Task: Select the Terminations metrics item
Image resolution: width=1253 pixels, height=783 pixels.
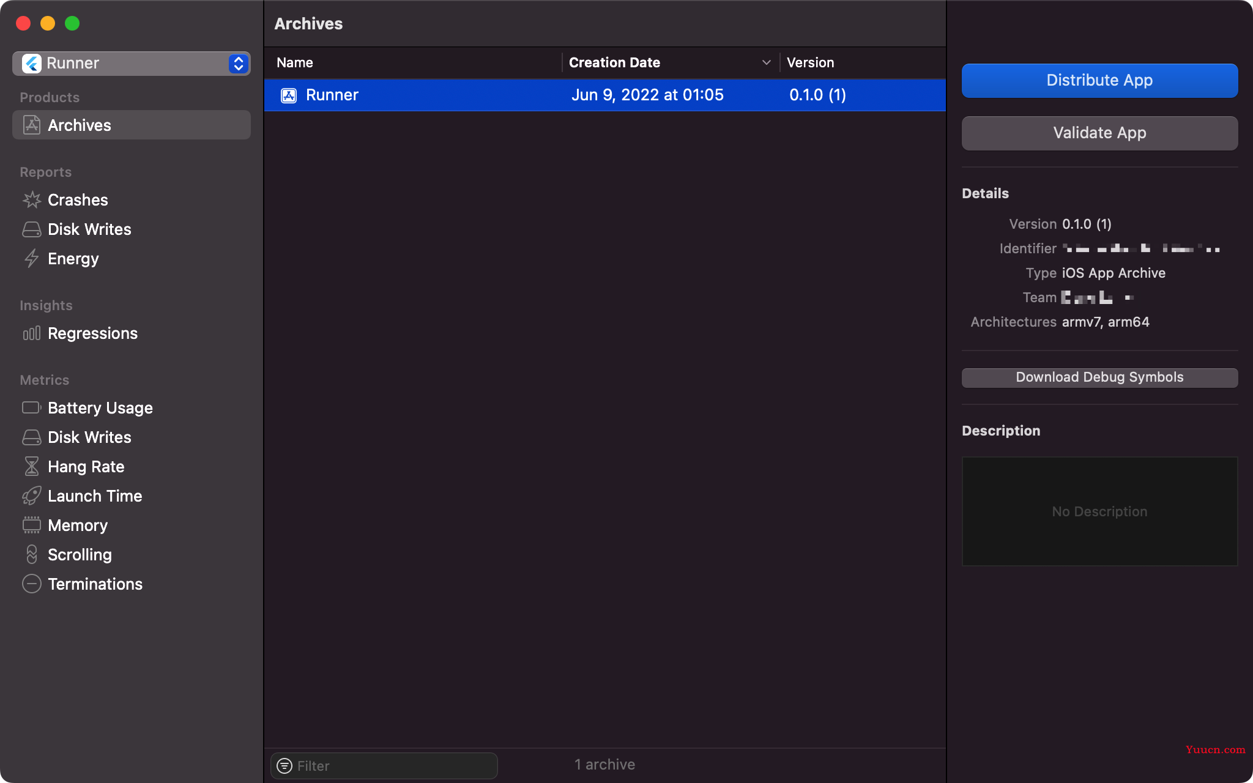Action: (95, 584)
